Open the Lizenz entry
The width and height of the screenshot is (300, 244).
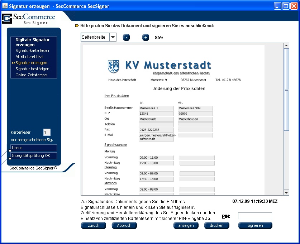pyautogui.click(x=34, y=148)
